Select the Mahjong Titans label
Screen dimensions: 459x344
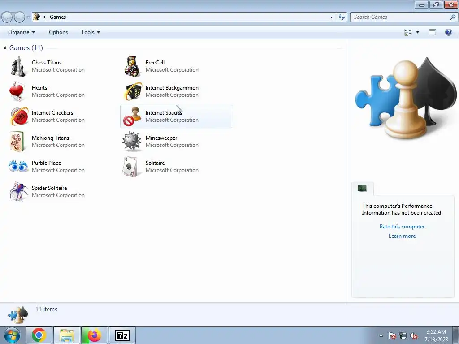tap(50, 138)
